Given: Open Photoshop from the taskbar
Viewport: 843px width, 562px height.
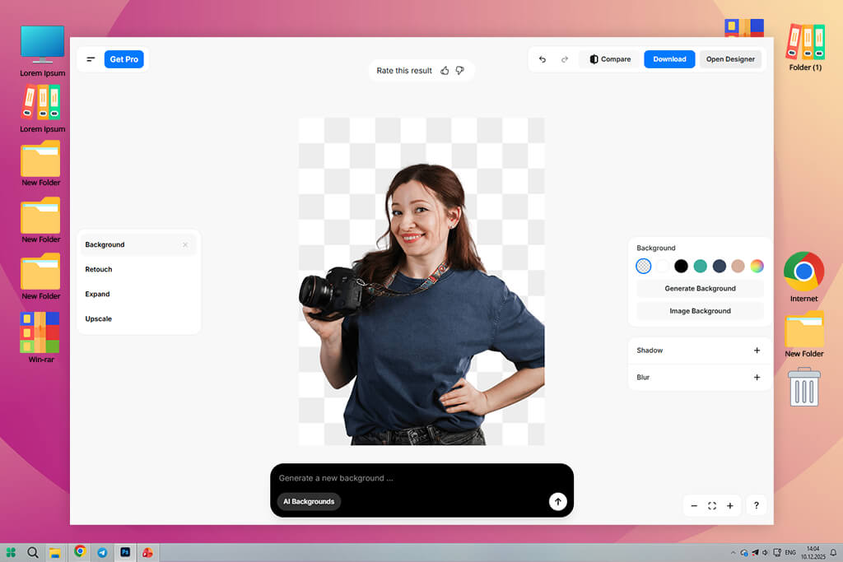Looking at the screenshot, I should tap(125, 552).
